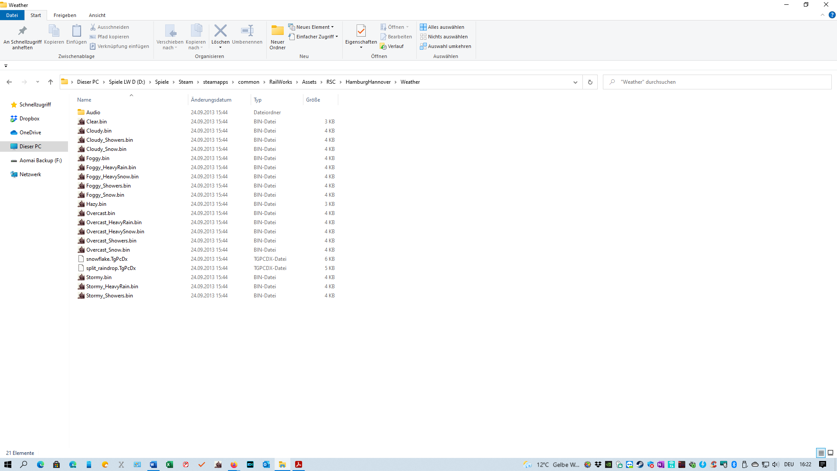Open Microsoft Word from taskbar
837x471 pixels.
[x=153, y=464]
